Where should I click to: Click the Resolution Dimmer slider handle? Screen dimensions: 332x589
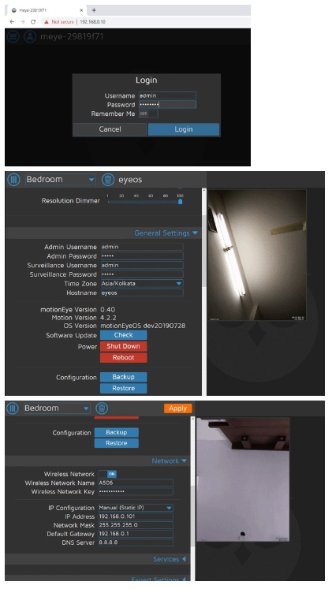coord(181,201)
